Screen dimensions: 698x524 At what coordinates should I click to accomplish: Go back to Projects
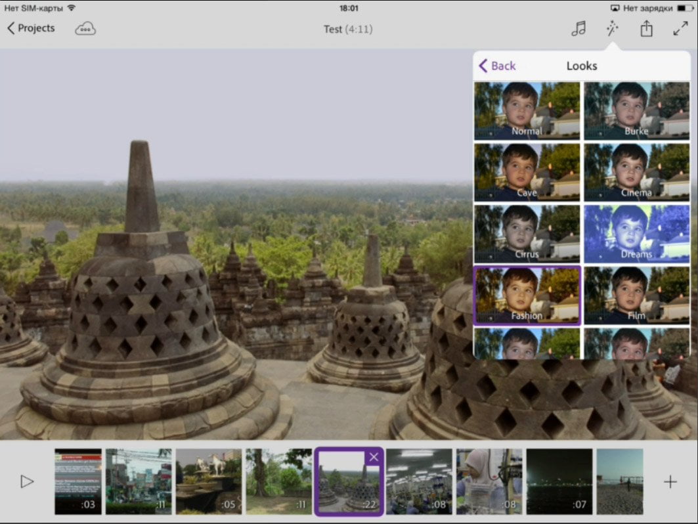point(31,28)
